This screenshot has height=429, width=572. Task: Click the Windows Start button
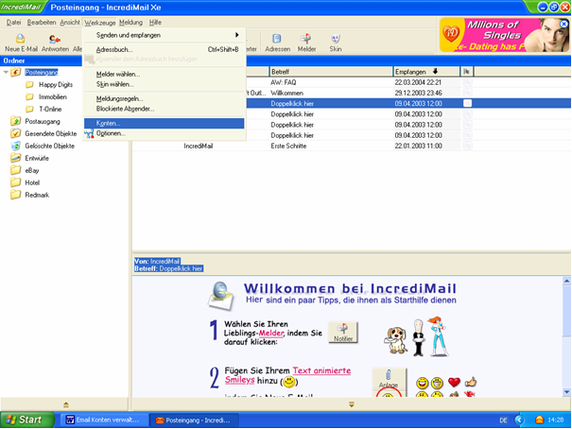[27, 420]
